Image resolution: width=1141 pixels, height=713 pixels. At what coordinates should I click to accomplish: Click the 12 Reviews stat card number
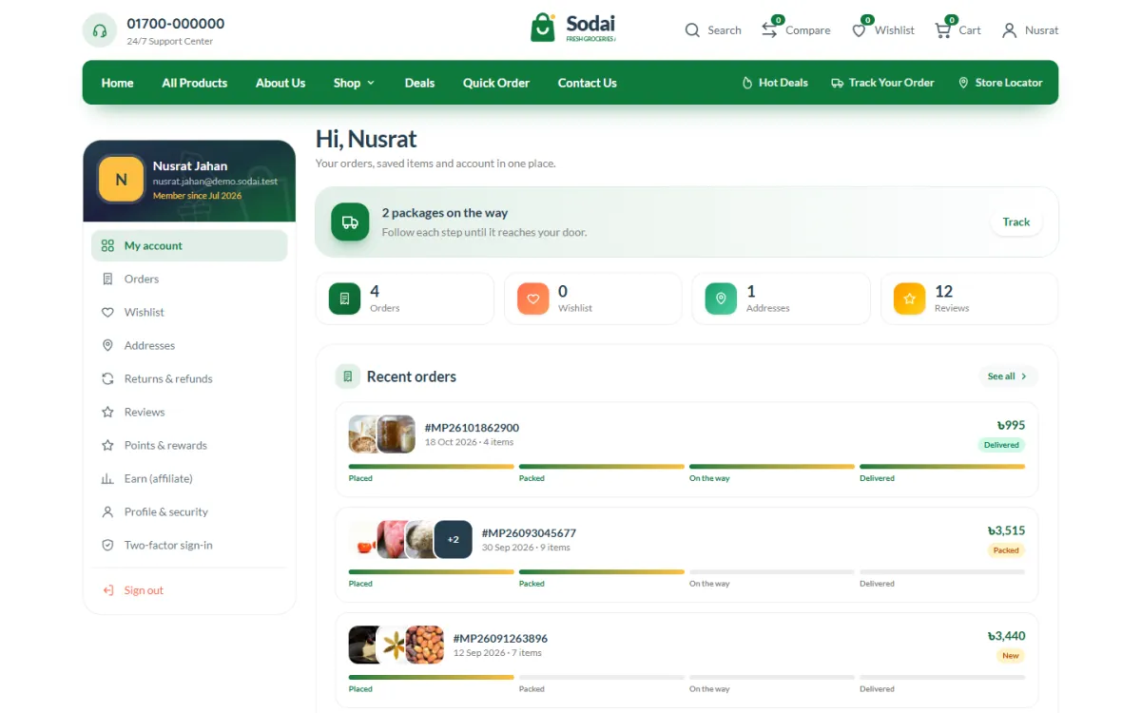(944, 291)
